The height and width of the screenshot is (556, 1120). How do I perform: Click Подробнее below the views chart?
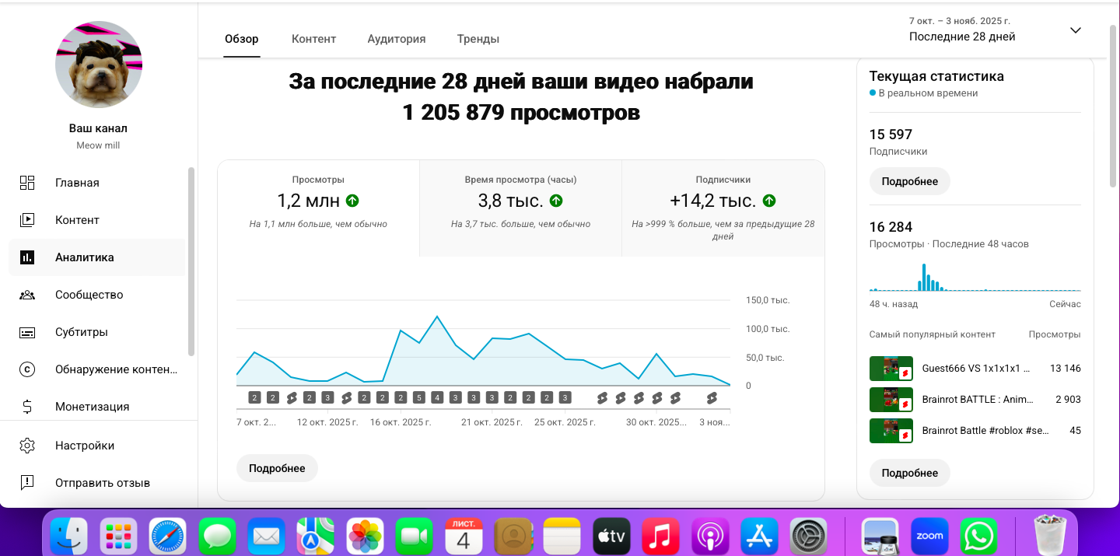pyautogui.click(x=277, y=467)
